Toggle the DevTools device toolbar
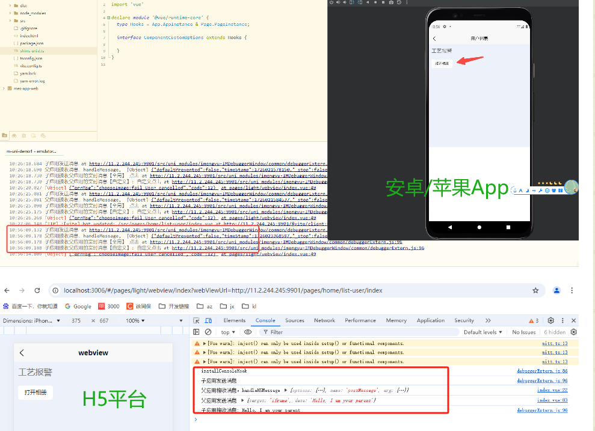Viewport: 595px width, 431px height. (x=208, y=320)
